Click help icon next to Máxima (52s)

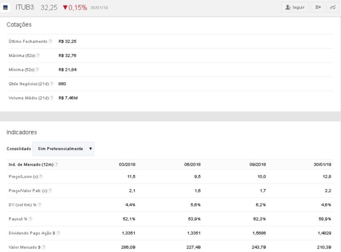38,55
